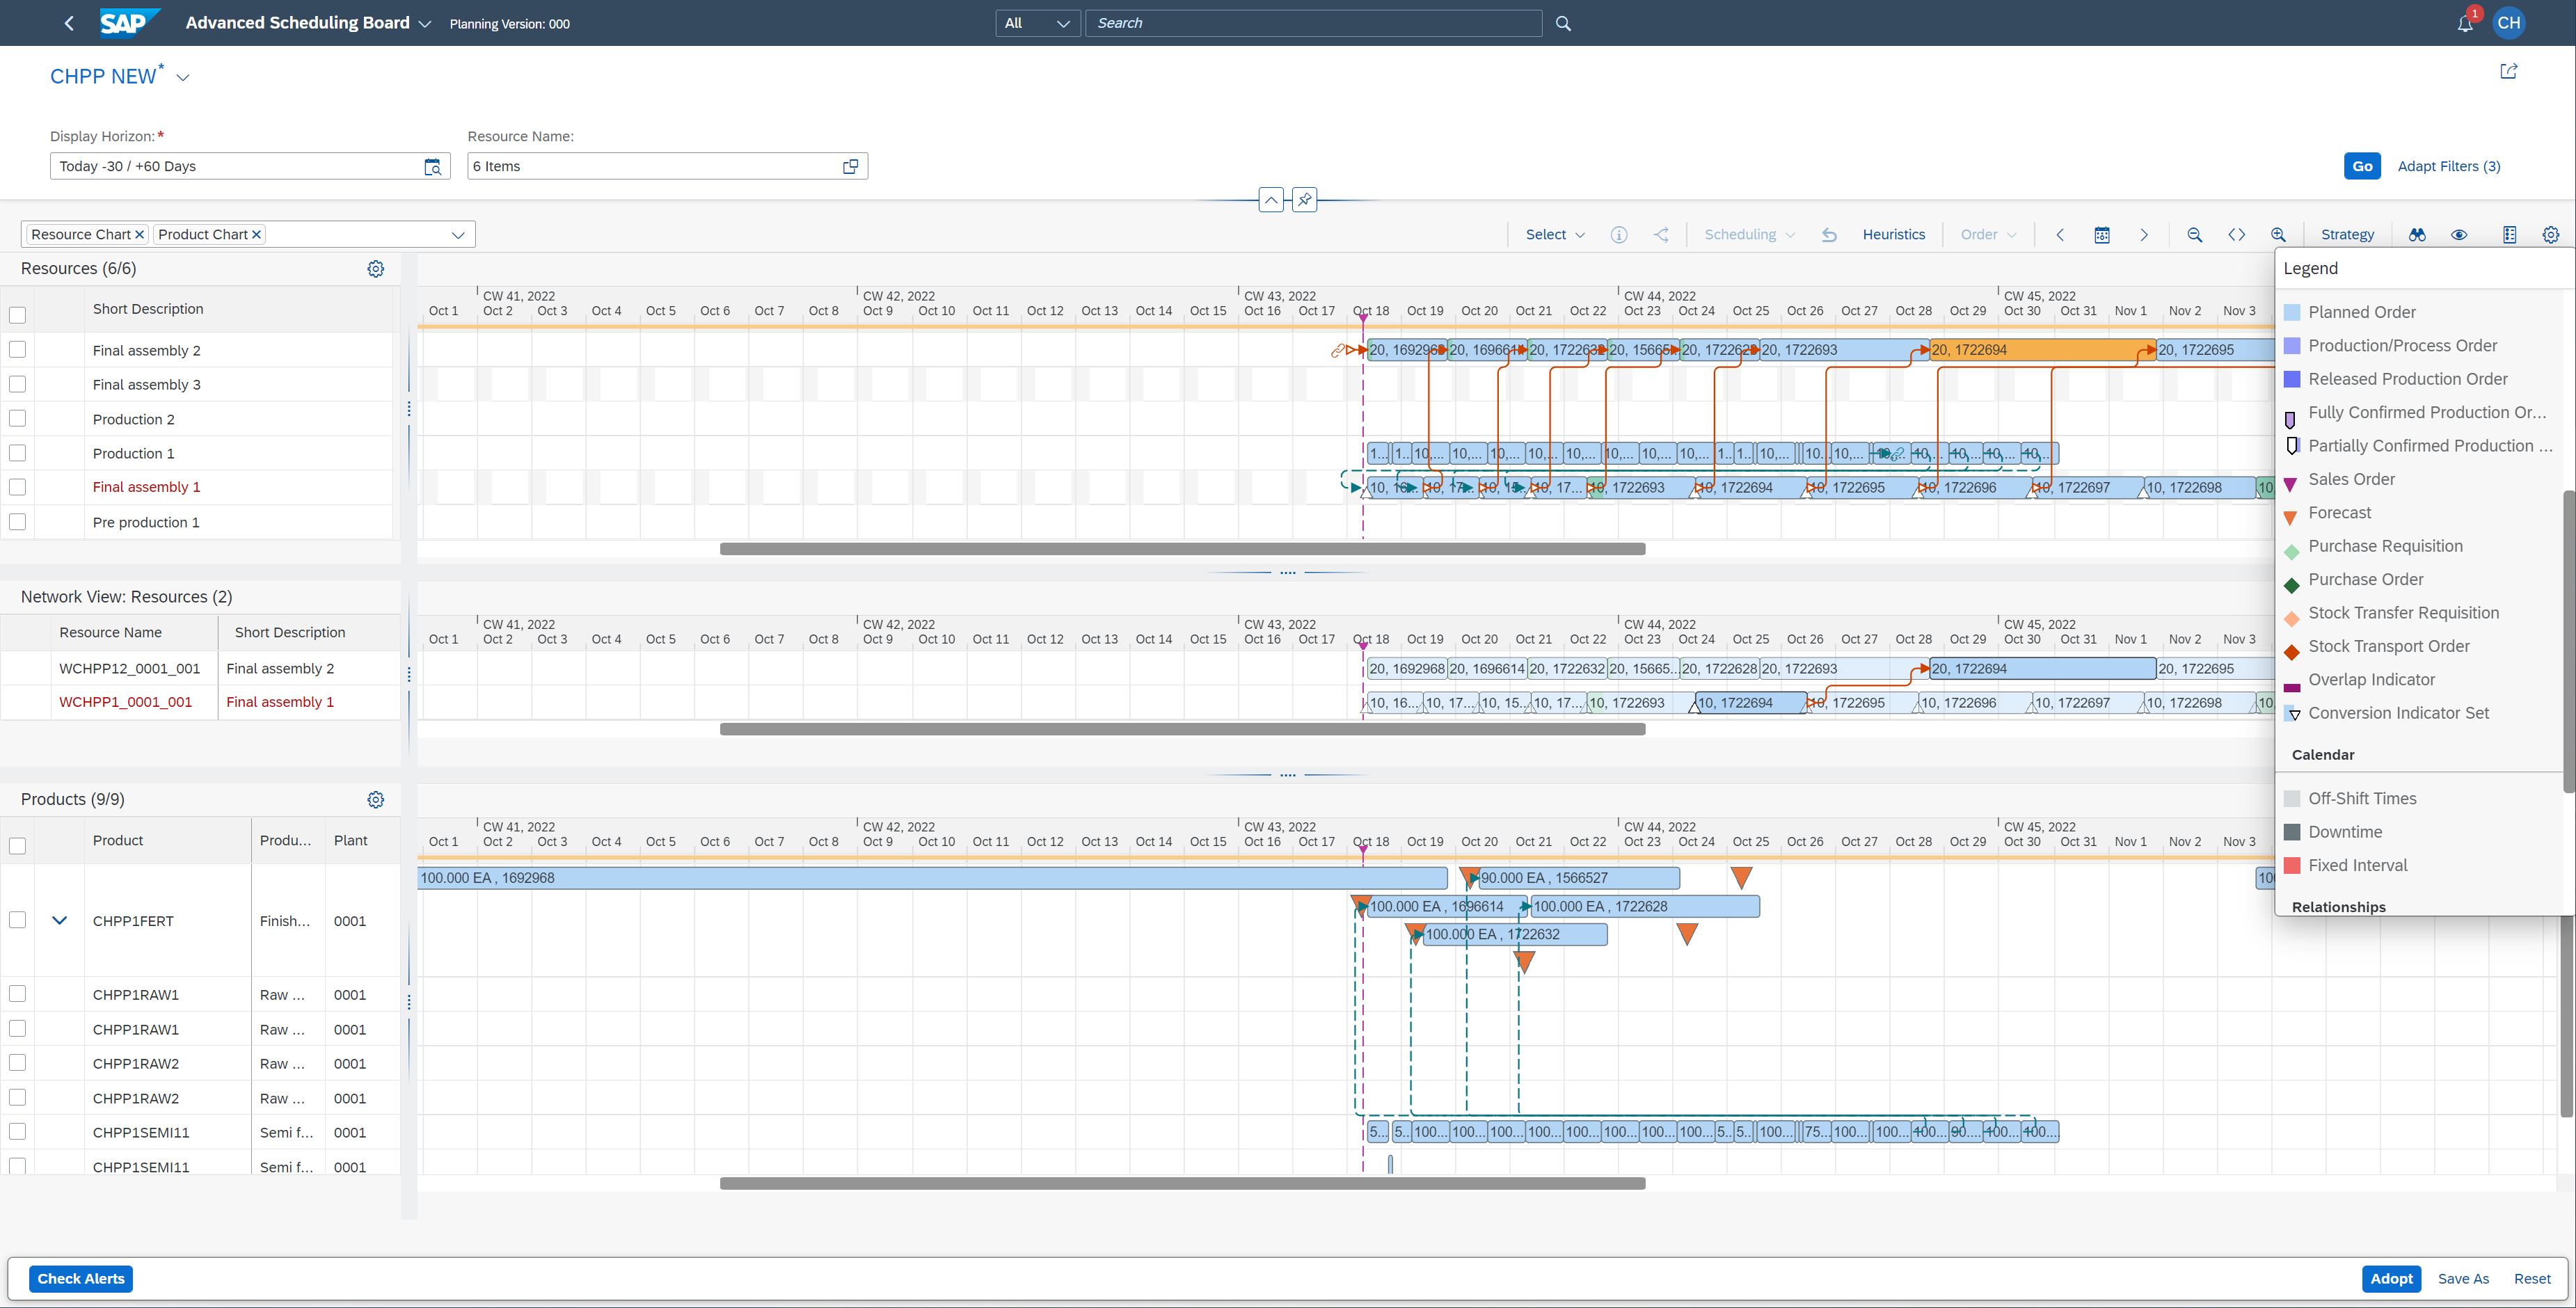Click the undo icon next to Scheduling
Screen dimensions: 2576x1308
(1829, 234)
